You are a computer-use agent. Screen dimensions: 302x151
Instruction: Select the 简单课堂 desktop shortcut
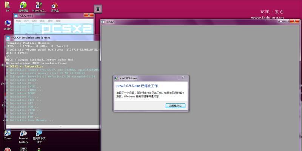[23, 7]
